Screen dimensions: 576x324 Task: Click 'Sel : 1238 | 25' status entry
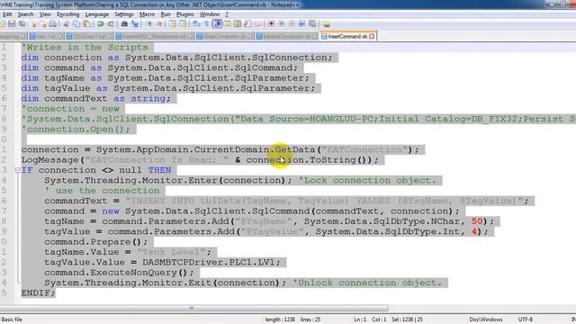407,319
